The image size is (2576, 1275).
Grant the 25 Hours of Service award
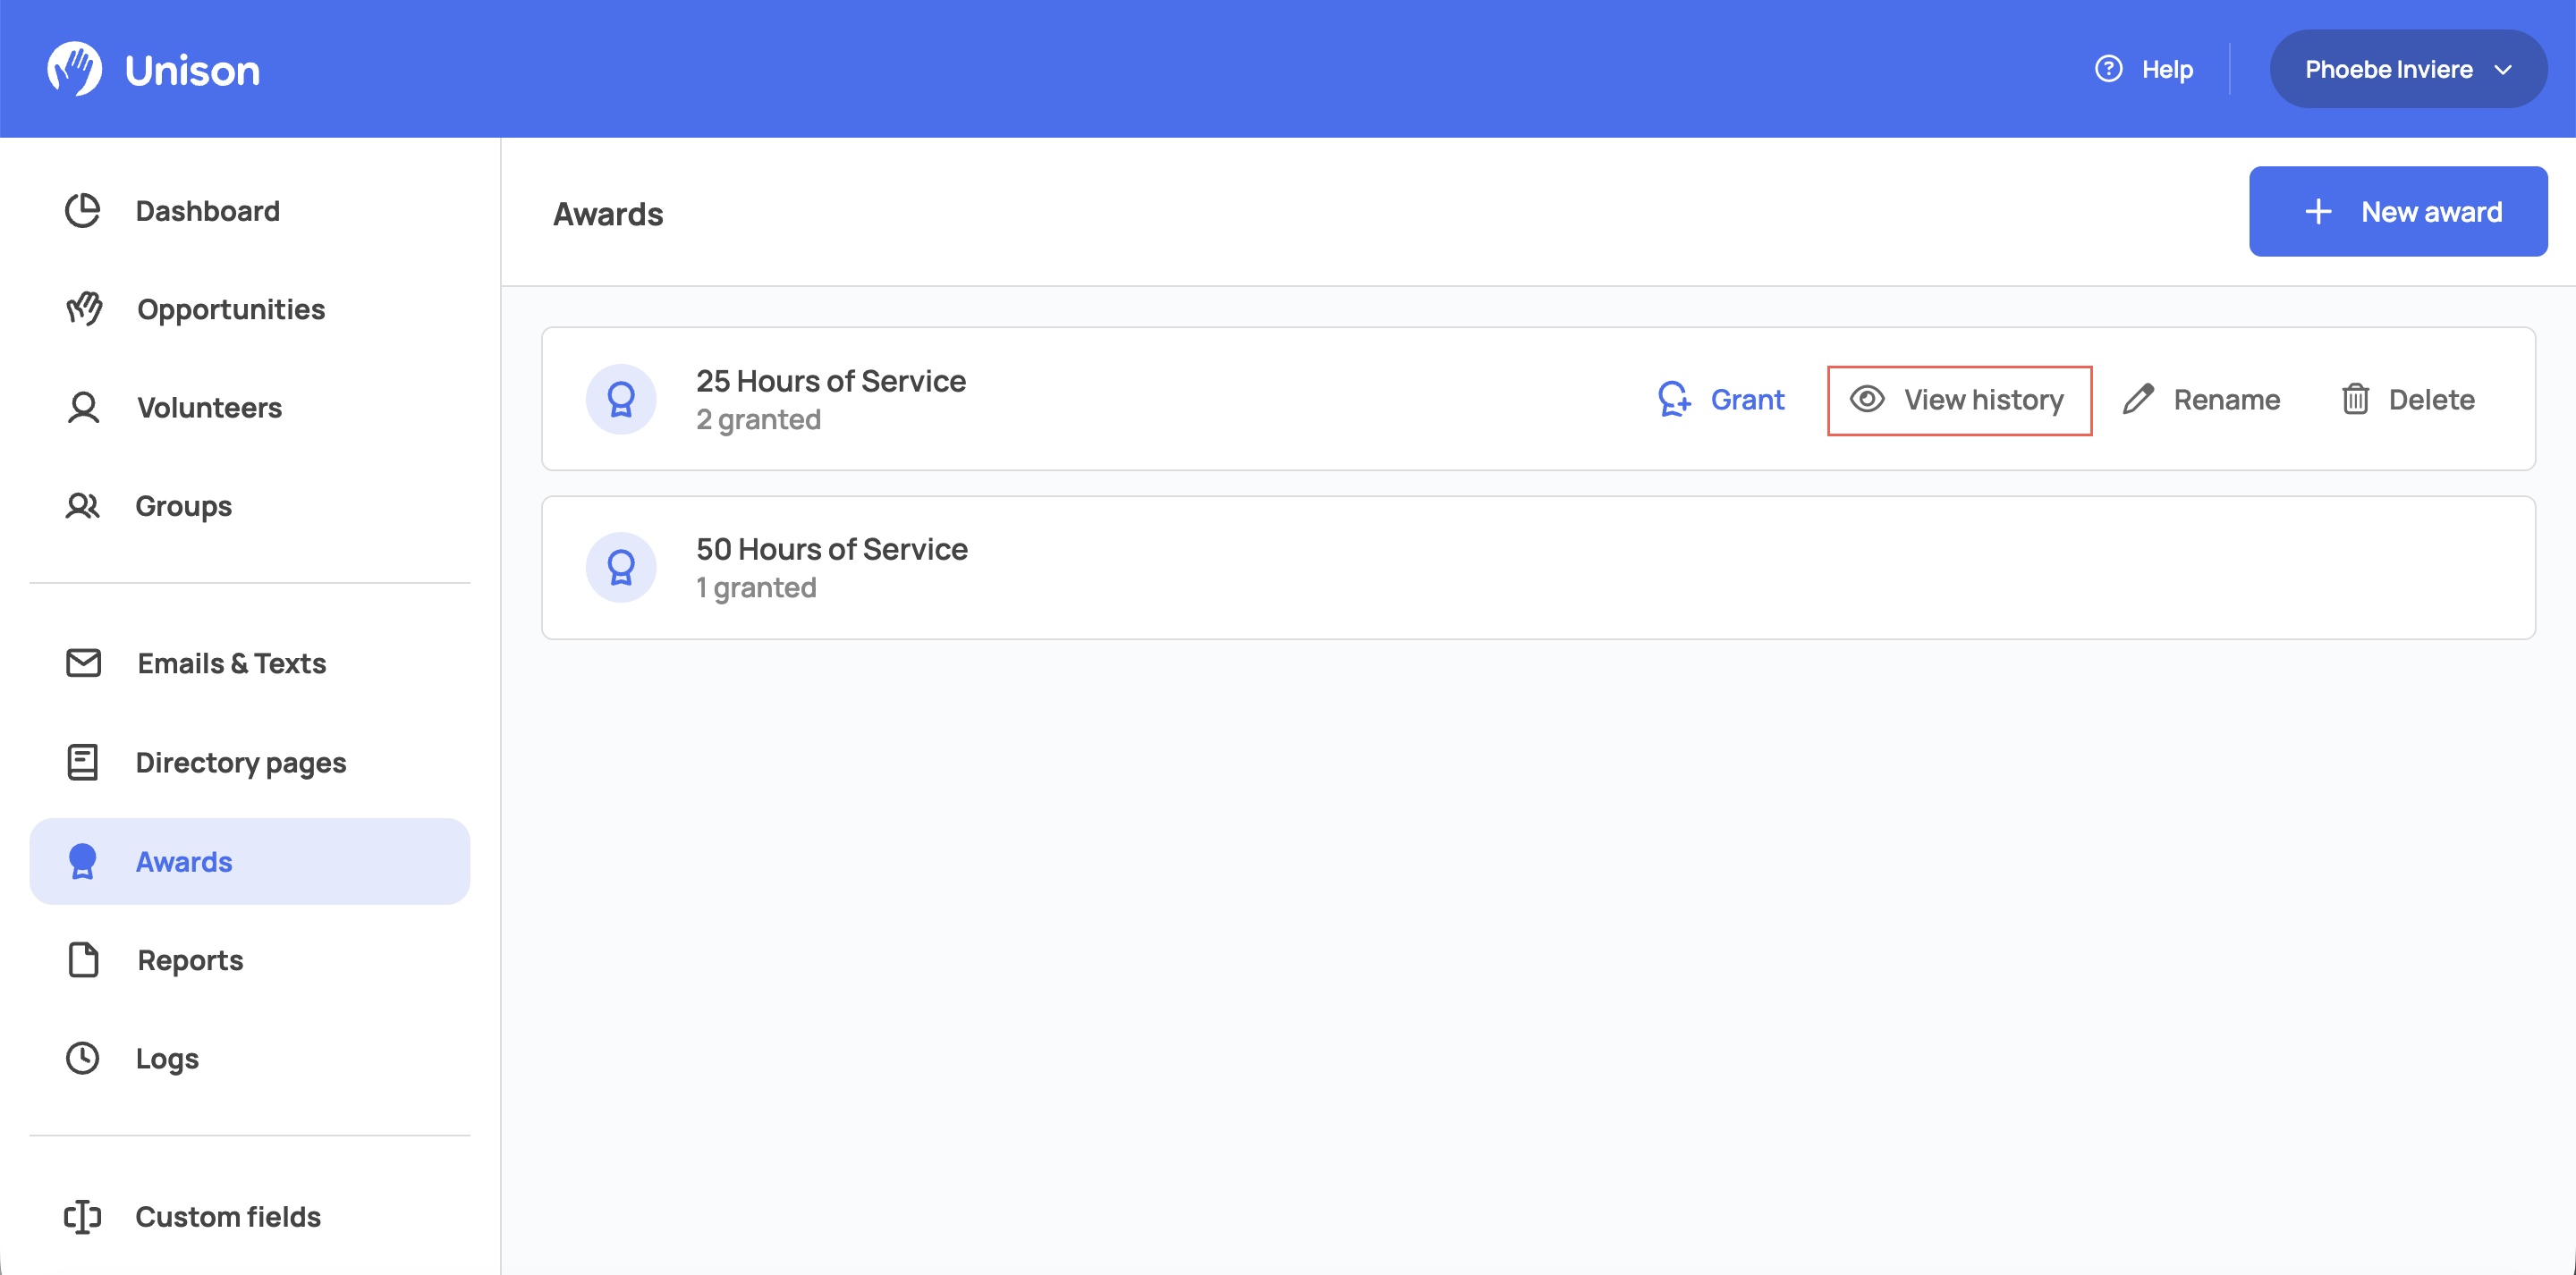(x=1721, y=399)
